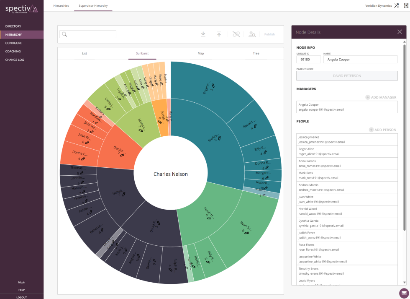410x299 pixels.
Task: Click the person search icon
Action: click(x=252, y=34)
